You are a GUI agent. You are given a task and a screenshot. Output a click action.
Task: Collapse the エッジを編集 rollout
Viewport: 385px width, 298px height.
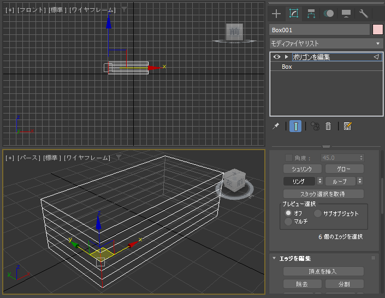[274, 258]
